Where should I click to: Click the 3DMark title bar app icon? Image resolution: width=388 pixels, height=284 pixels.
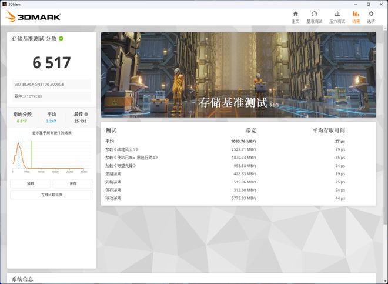click(x=4, y=4)
